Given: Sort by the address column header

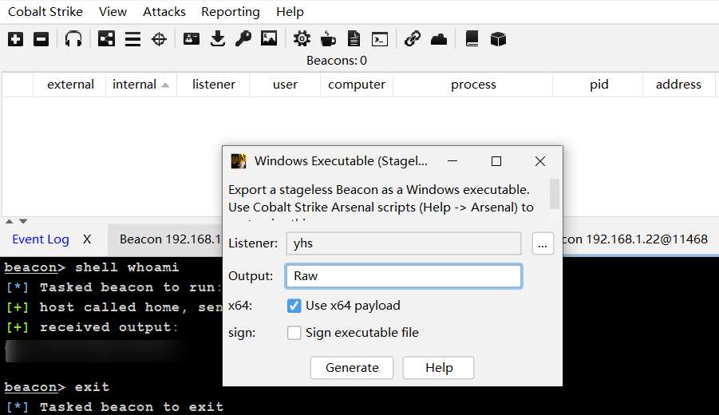Looking at the screenshot, I should pyautogui.click(x=678, y=85).
